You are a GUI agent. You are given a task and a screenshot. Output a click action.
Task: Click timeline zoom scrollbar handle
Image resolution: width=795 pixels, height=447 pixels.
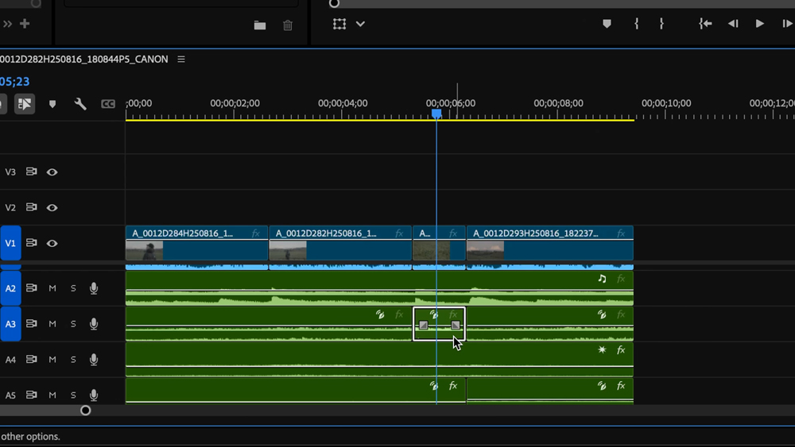(85, 410)
